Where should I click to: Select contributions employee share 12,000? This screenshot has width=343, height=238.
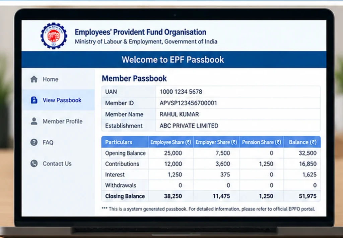[x=173, y=164]
